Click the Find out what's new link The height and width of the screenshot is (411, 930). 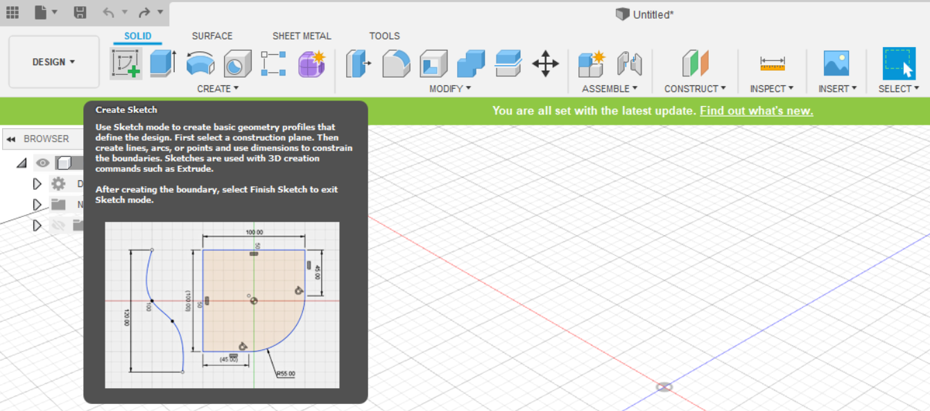coord(756,111)
